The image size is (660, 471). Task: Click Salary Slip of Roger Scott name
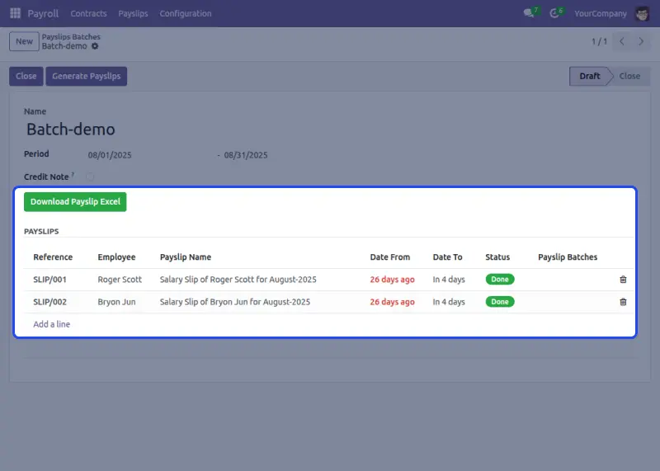pyautogui.click(x=238, y=280)
